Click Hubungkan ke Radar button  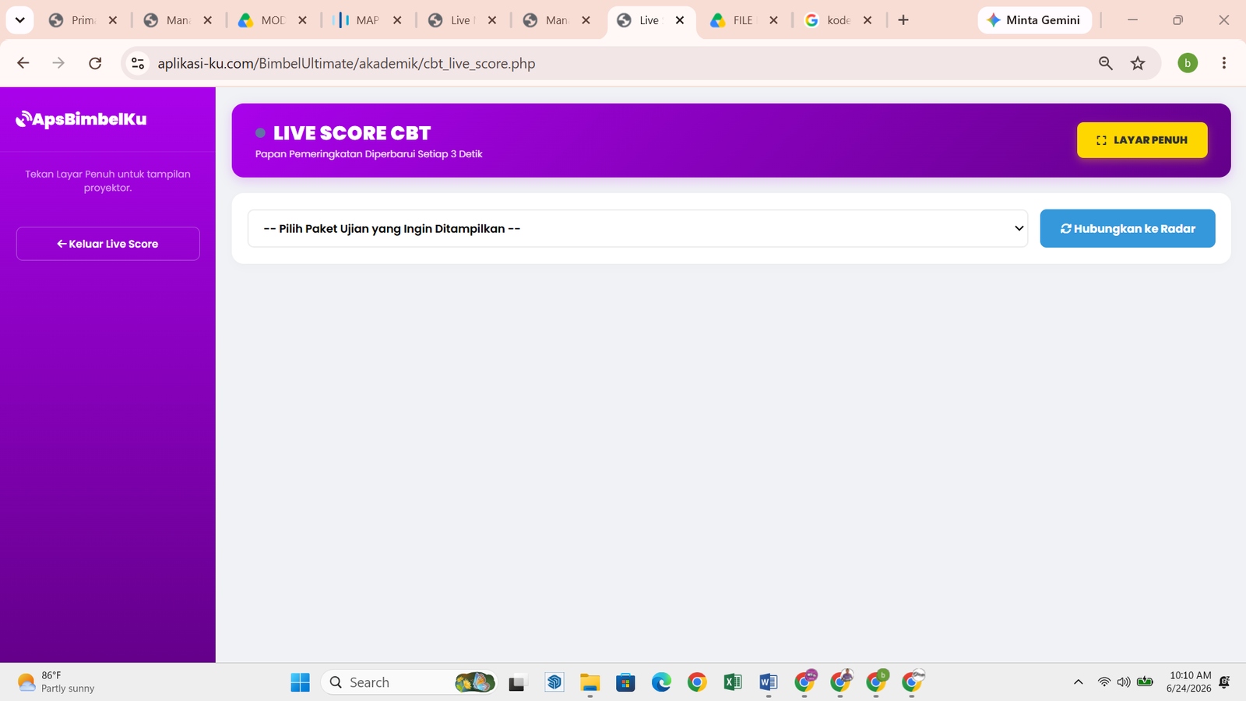pyautogui.click(x=1127, y=228)
